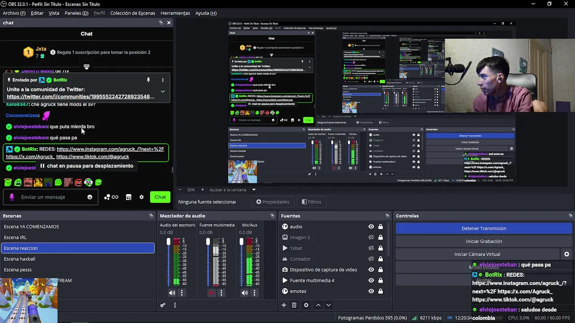This screenshot has height=323, width=575.
Task: Click Detener Transmisión button
Action: click(x=484, y=228)
